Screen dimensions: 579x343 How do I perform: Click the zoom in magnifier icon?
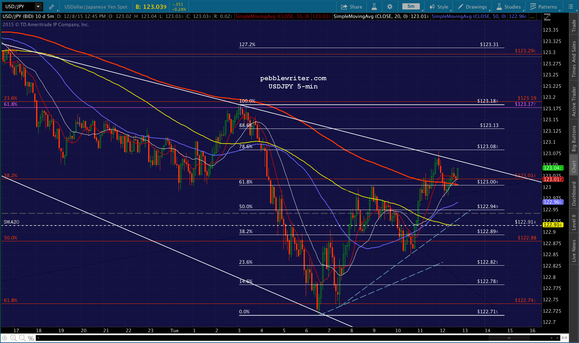13,338
